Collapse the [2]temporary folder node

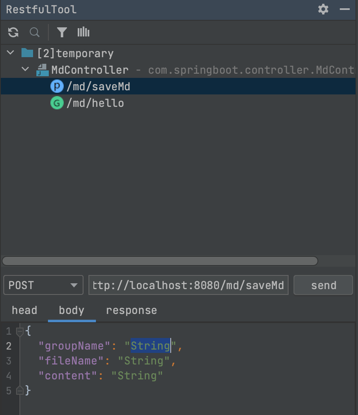point(11,53)
